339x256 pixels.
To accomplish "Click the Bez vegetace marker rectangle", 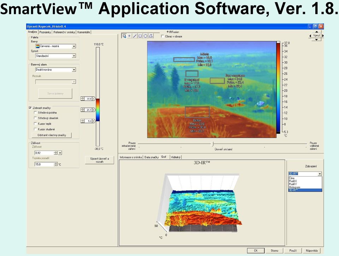I will tap(217, 81).
